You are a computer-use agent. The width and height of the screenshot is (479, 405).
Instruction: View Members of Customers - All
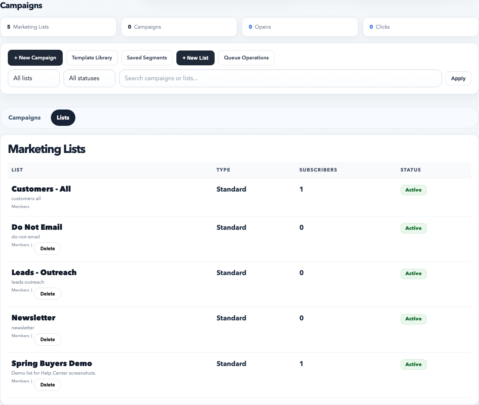pos(20,206)
